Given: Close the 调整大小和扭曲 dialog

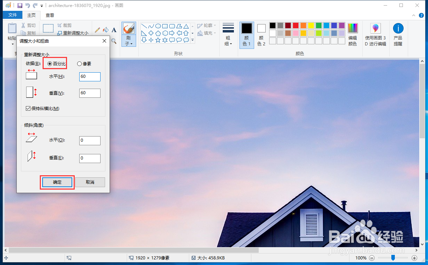Looking at the screenshot, I should tap(104, 41).
